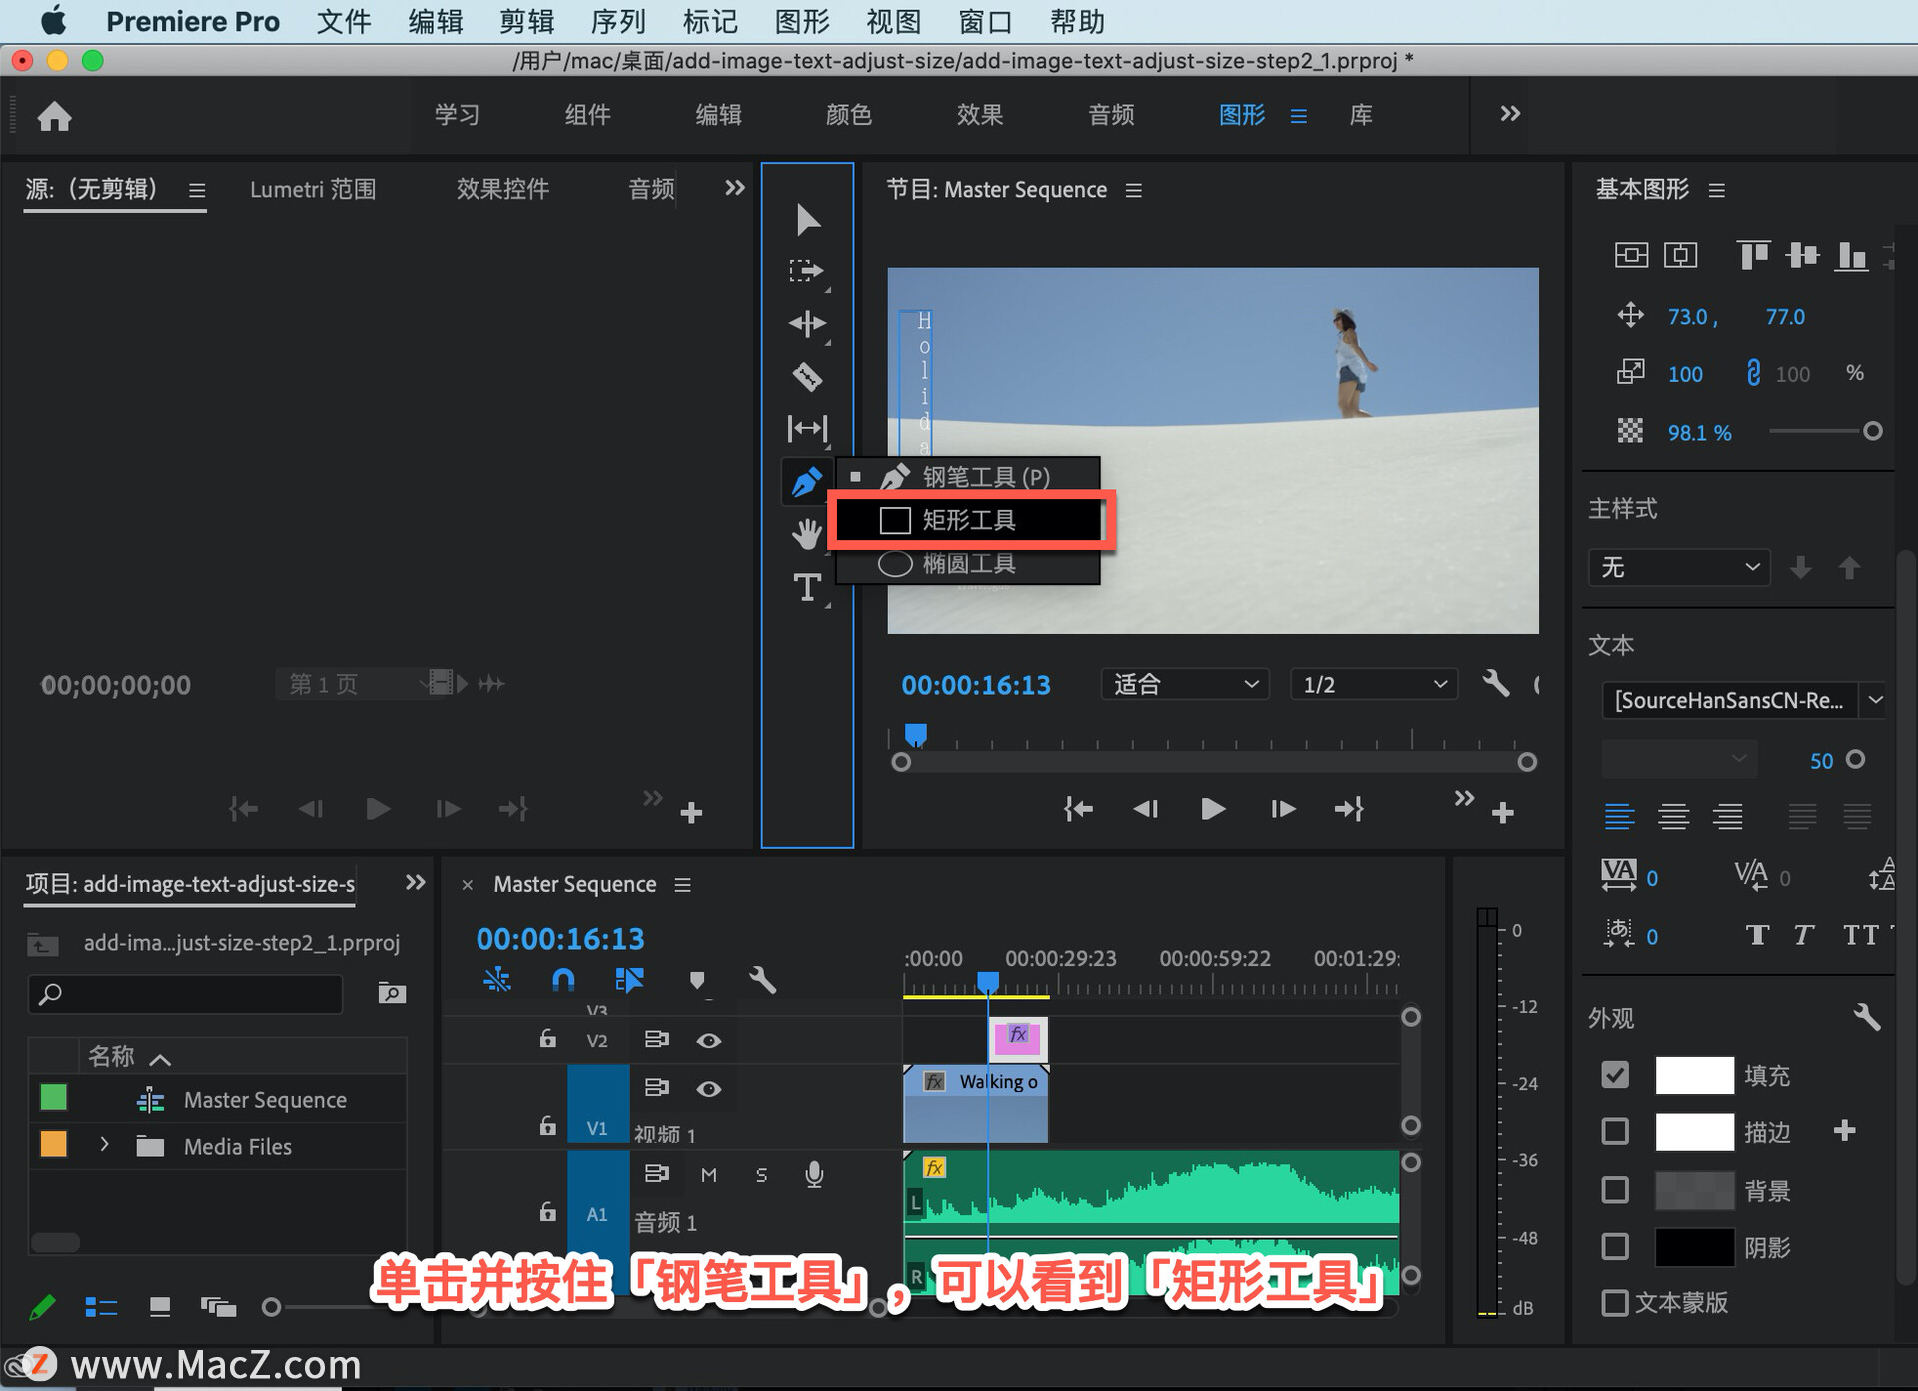
Task: Enable the text mask checkbox
Action: tap(1614, 1302)
